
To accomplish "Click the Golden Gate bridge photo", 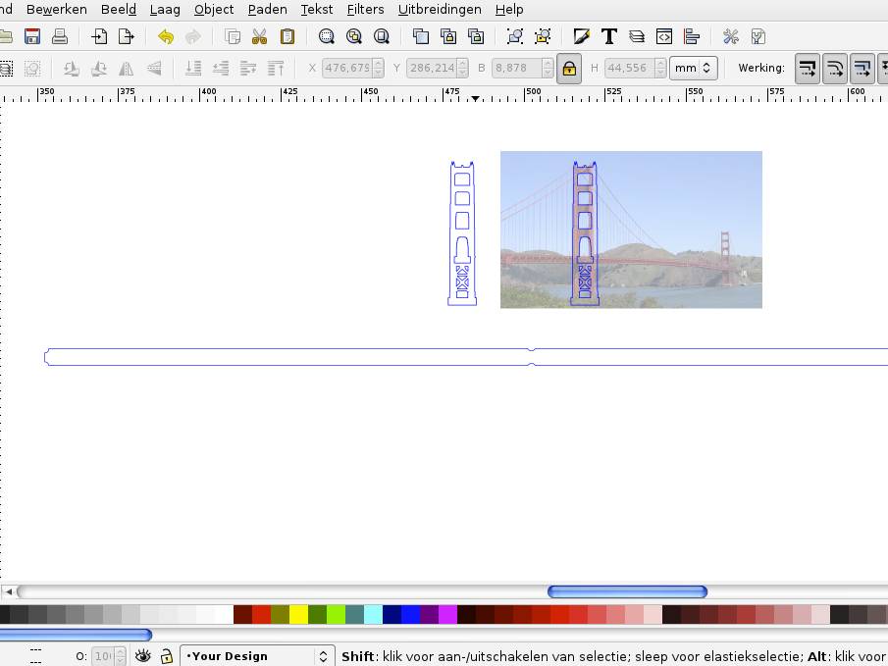I will coord(631,230).
